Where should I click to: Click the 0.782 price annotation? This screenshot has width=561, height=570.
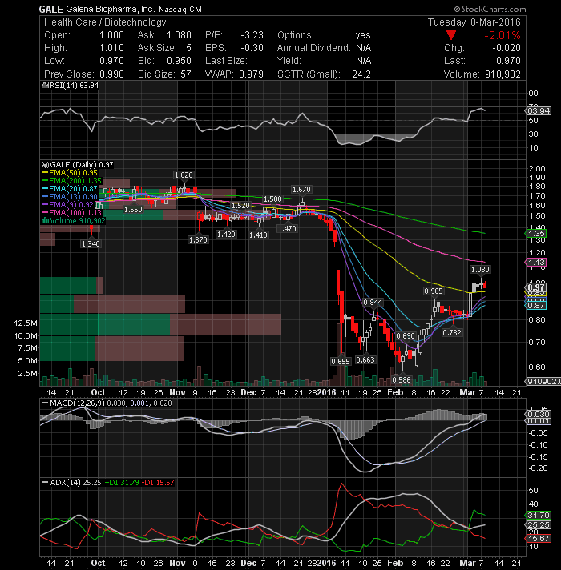click(452, 332)
